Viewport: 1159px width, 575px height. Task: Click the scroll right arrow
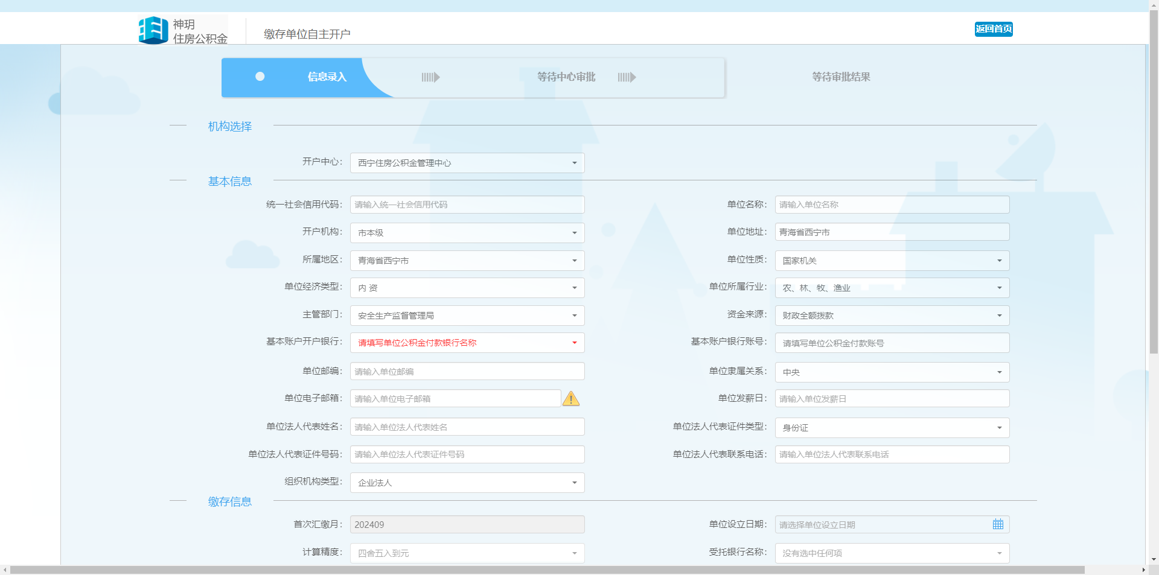click(1143, 570)
